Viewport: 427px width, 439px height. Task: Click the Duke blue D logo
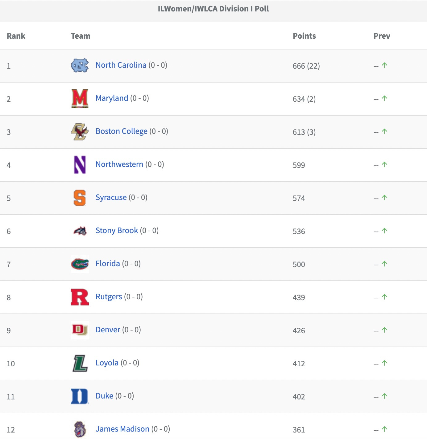(80, 396)
